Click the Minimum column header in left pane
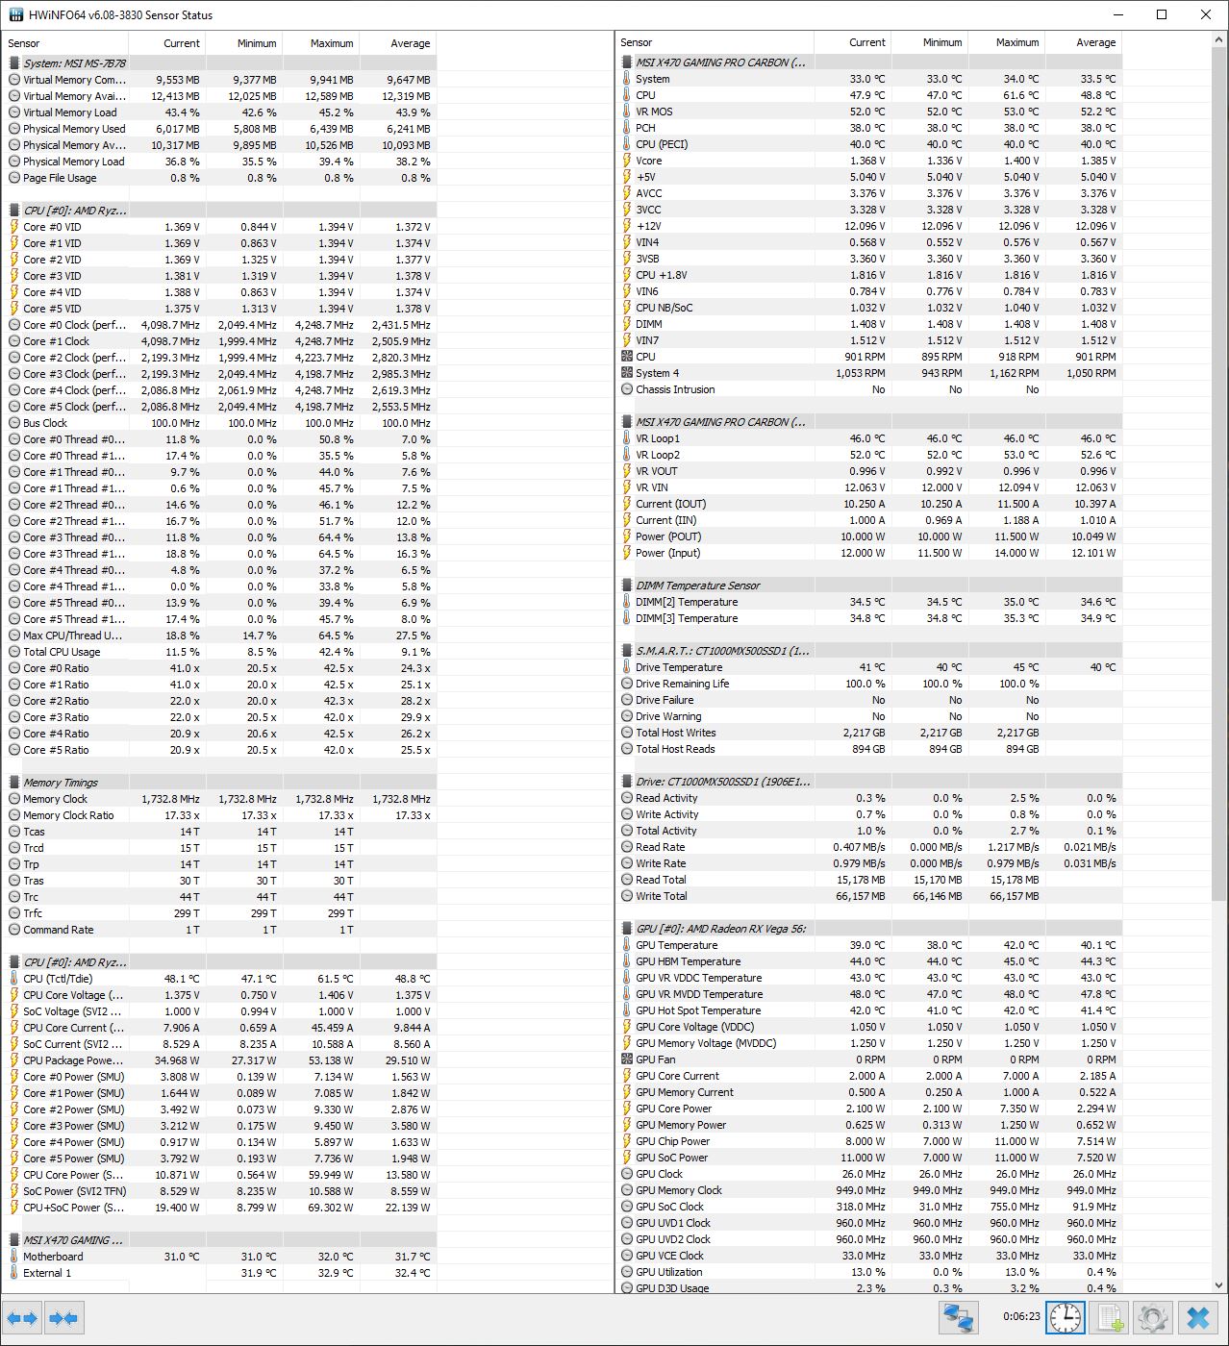 pos(243,43)
